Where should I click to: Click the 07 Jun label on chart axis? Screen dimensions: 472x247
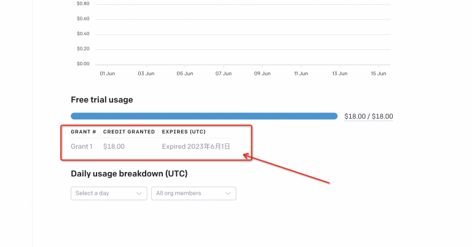223,73
